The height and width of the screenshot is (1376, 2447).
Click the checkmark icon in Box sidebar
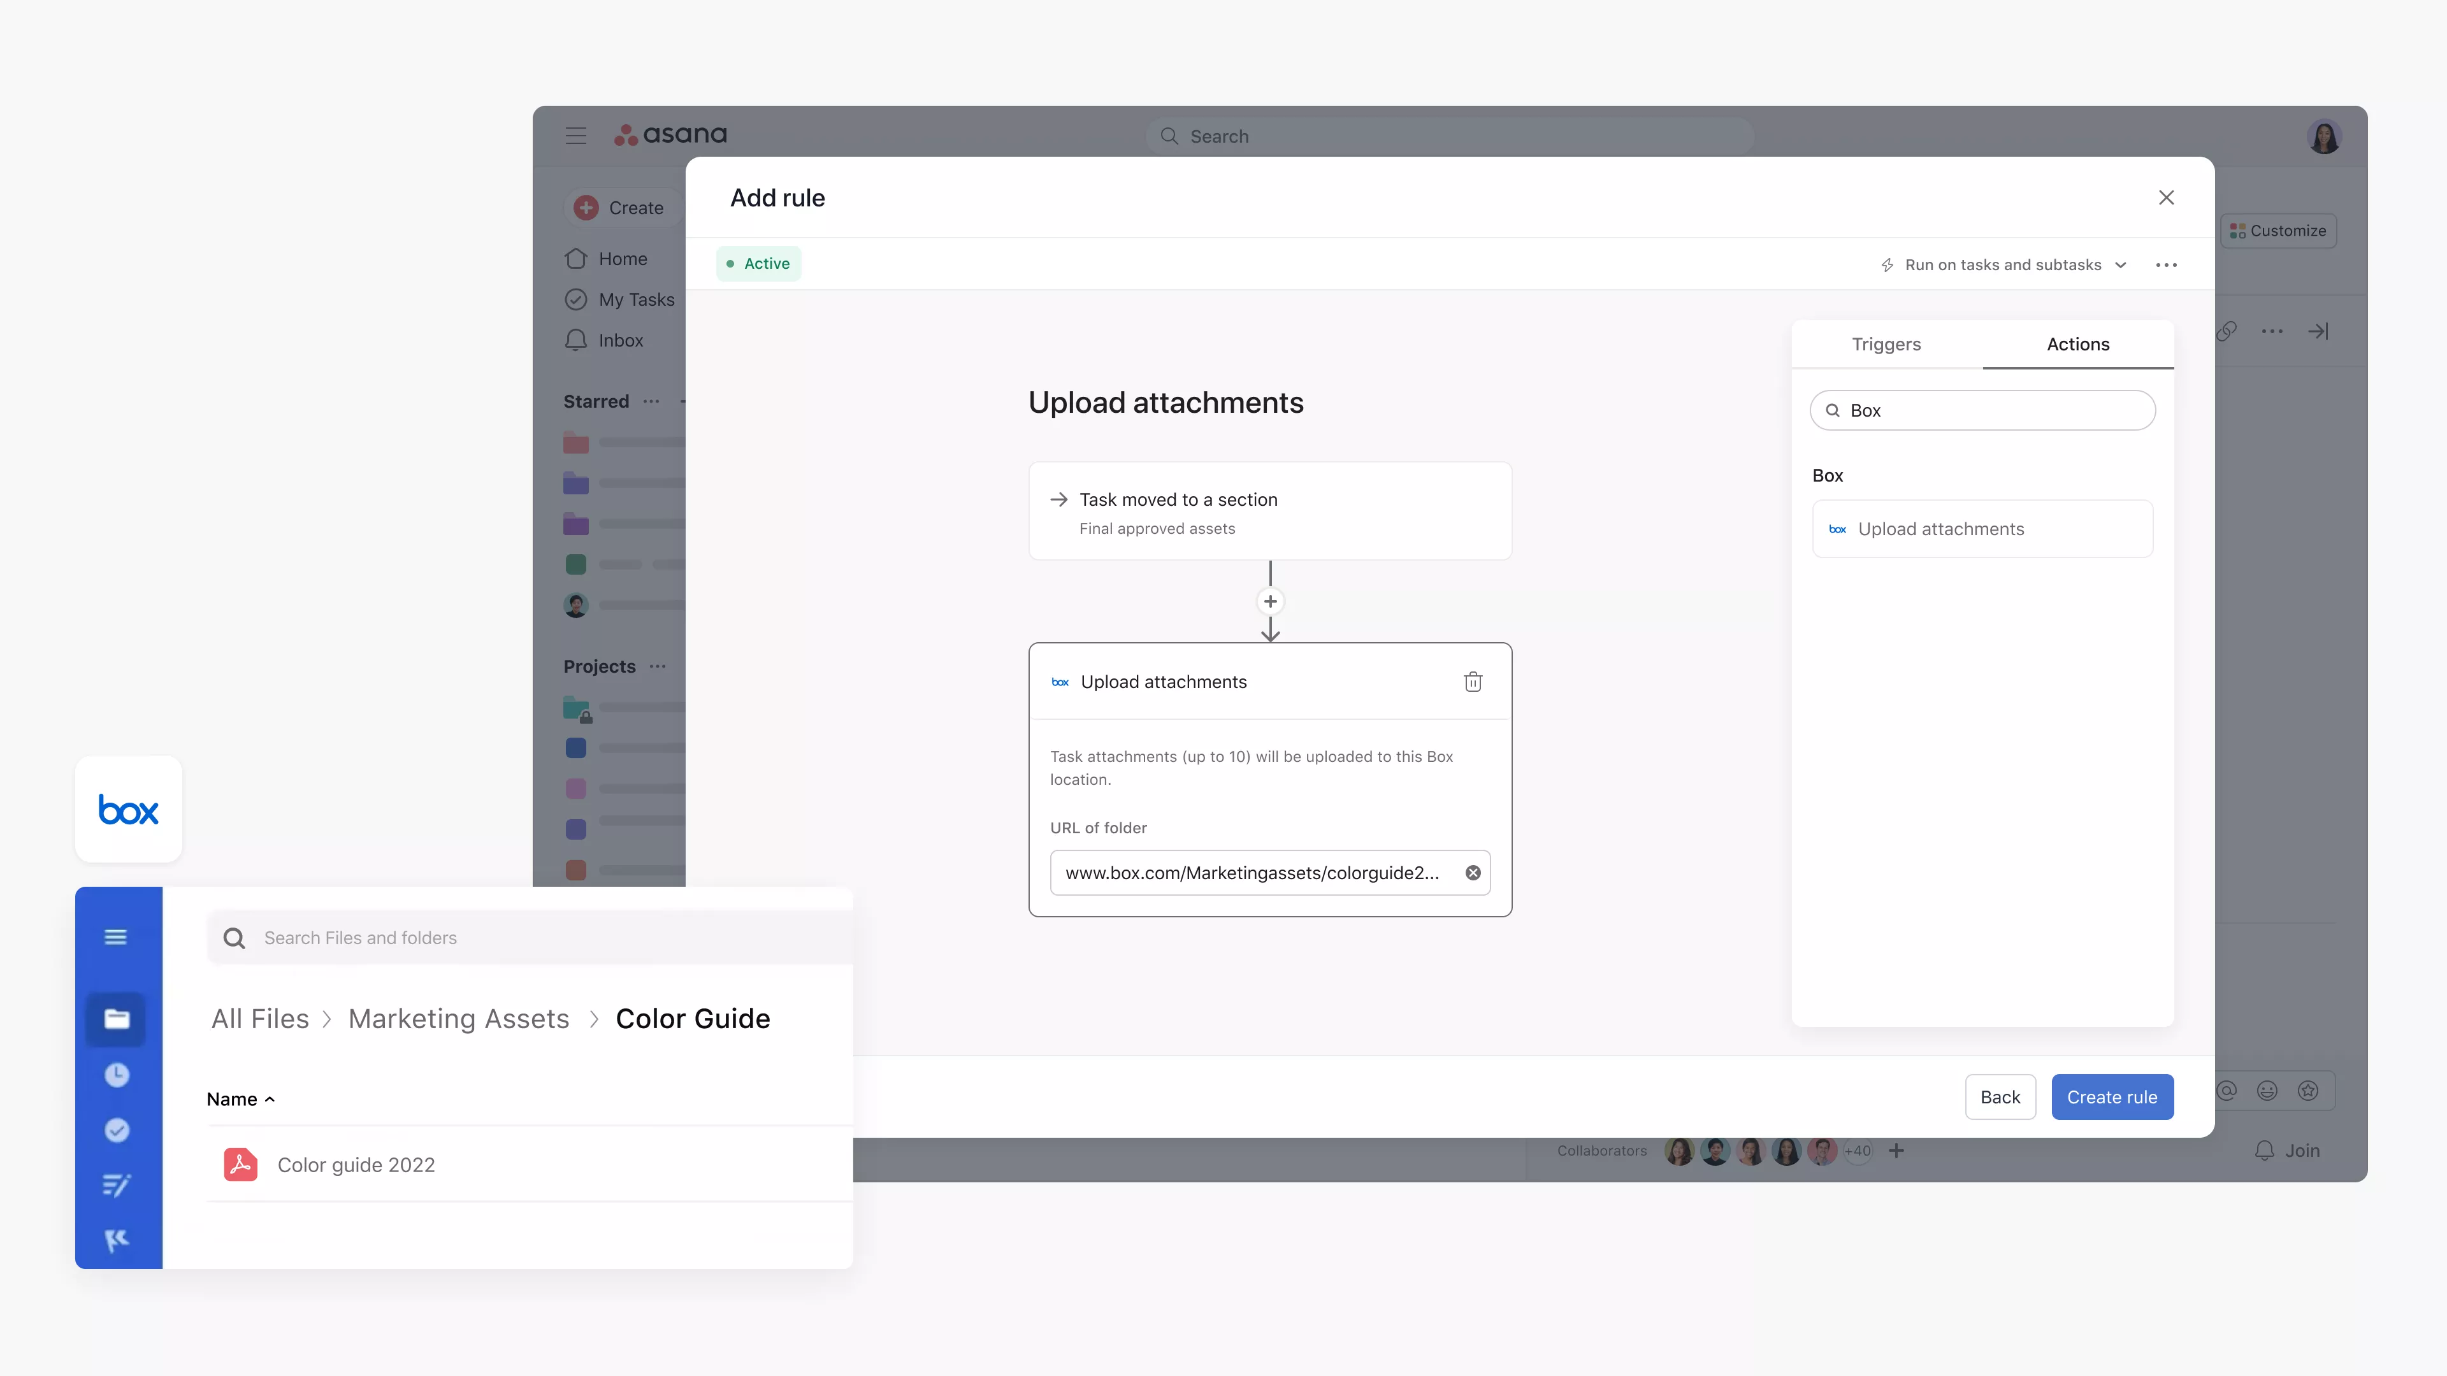[x=118, y=1129]
